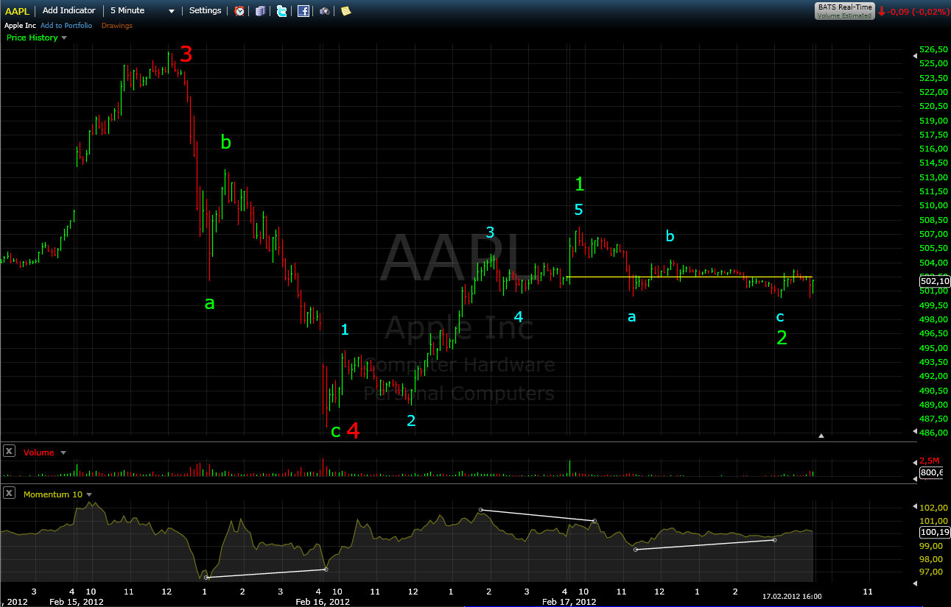The width and height of the screenshot is (951, 607).
Task: Click the Volume Estimated link
Action: click(844, 15)
